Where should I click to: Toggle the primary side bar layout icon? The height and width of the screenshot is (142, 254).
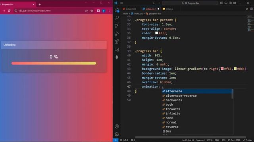pyautogui.click(x=221, y=3)
